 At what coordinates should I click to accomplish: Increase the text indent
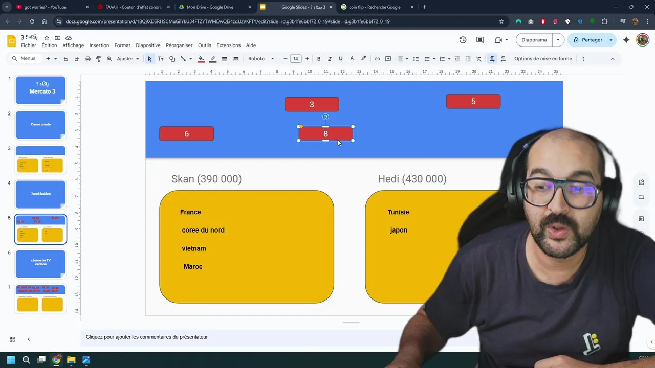click(x=468, y=59)
